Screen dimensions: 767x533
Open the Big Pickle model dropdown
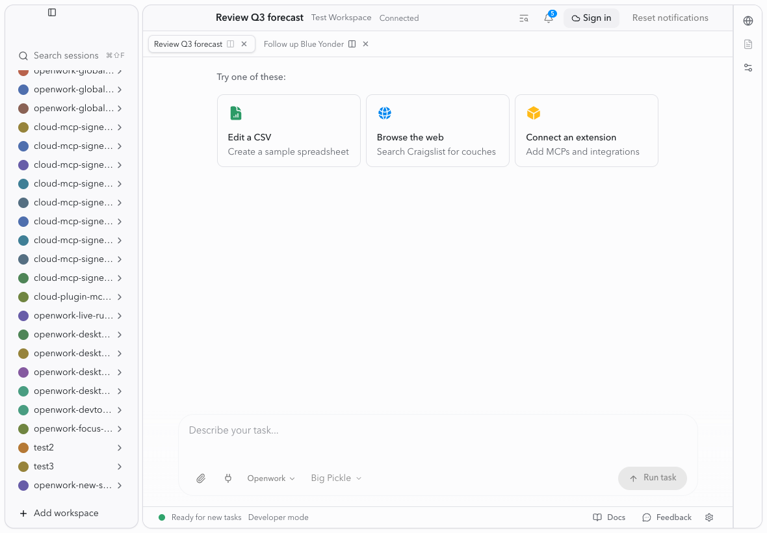336,478
